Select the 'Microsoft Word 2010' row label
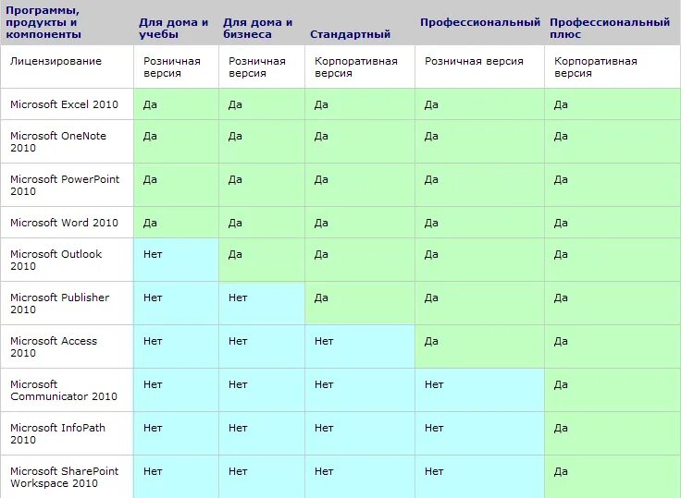Image resolution: width=681 pixels, height=498 pixels. pyautogui.click(x=64, y=223)
